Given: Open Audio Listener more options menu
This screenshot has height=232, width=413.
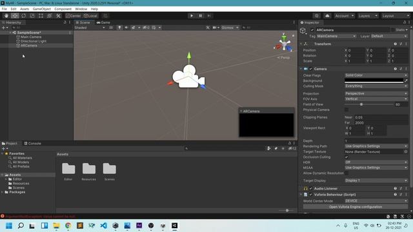Looking at the screenshot, I should tap(406, 188).
